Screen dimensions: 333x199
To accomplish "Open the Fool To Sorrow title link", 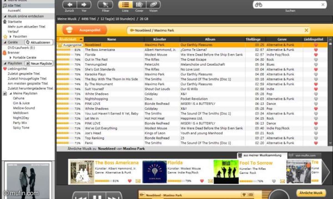I will point(256,163).
